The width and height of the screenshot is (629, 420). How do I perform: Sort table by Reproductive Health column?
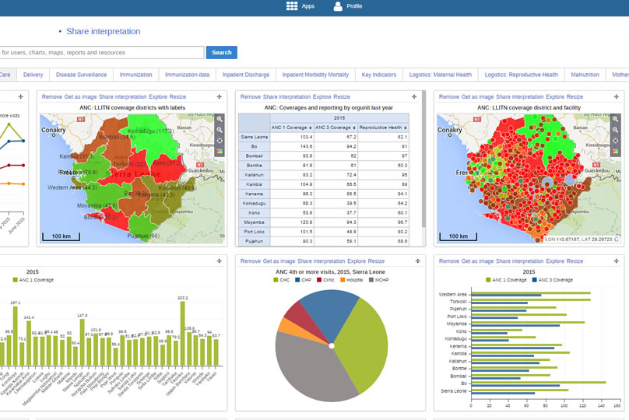pos(383,127)
